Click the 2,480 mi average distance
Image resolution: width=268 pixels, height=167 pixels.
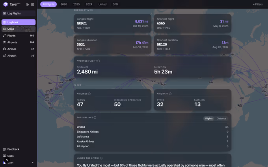coord(87,72)
